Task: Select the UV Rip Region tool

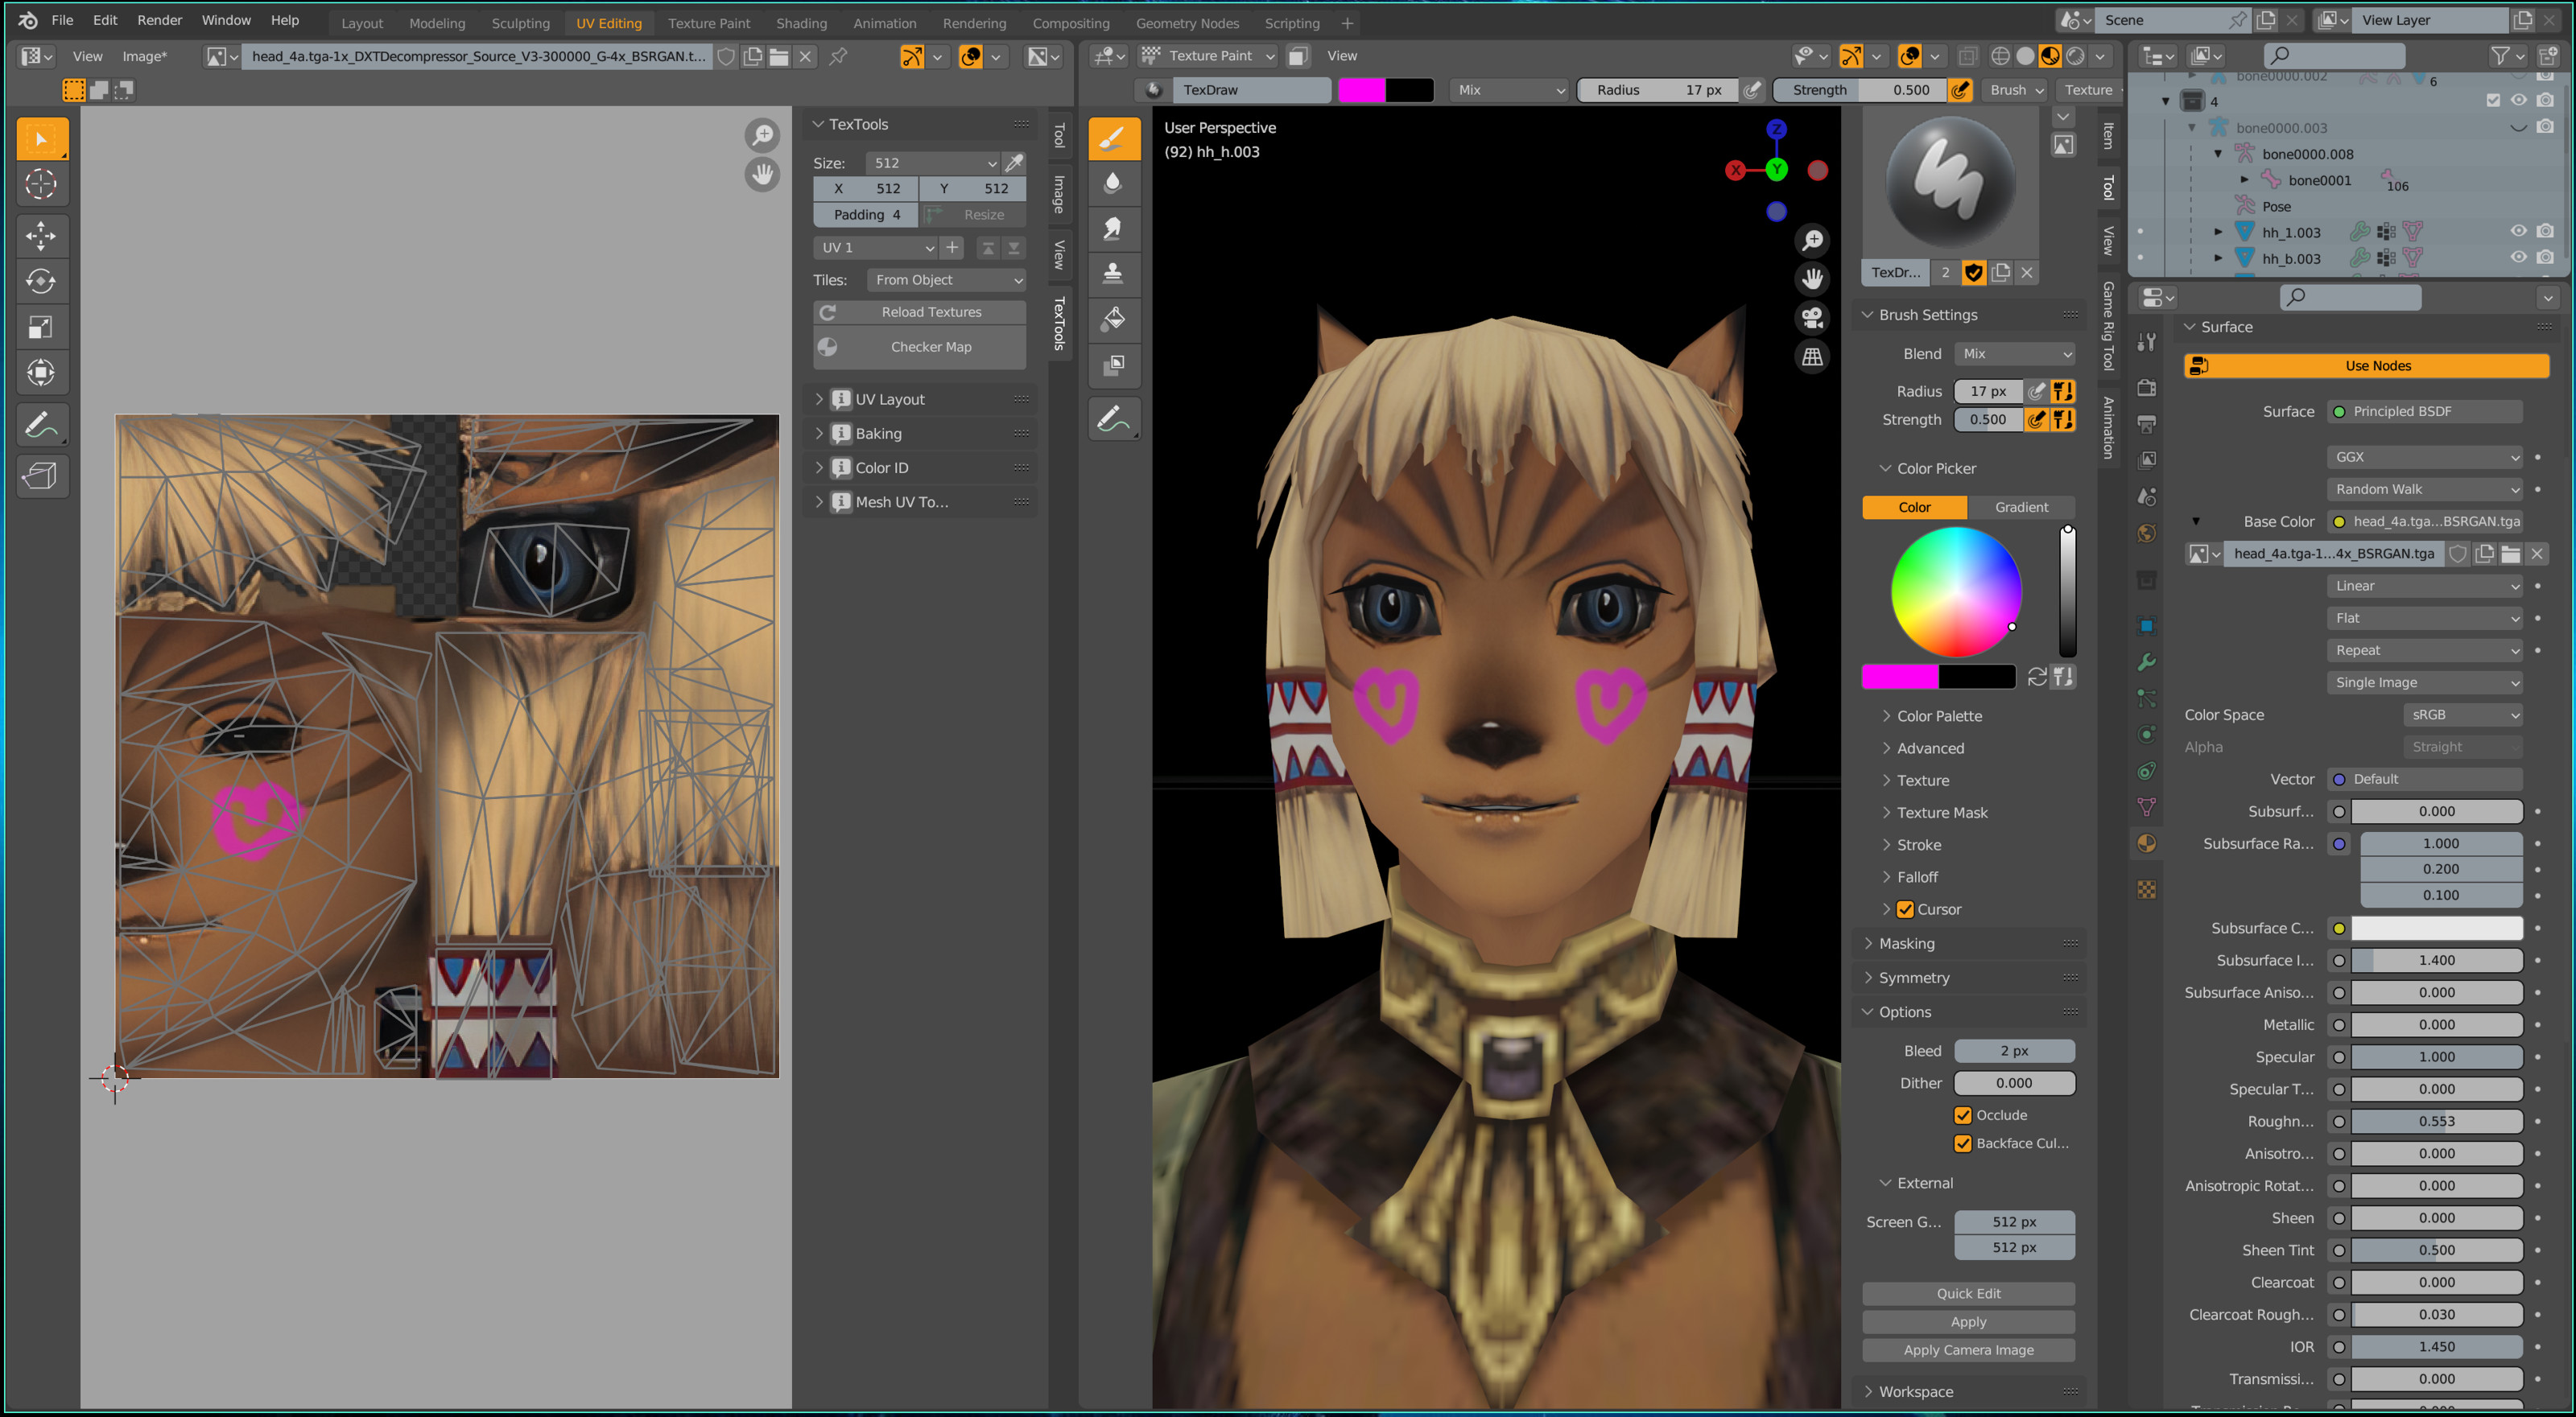Action: click(42, 476)
